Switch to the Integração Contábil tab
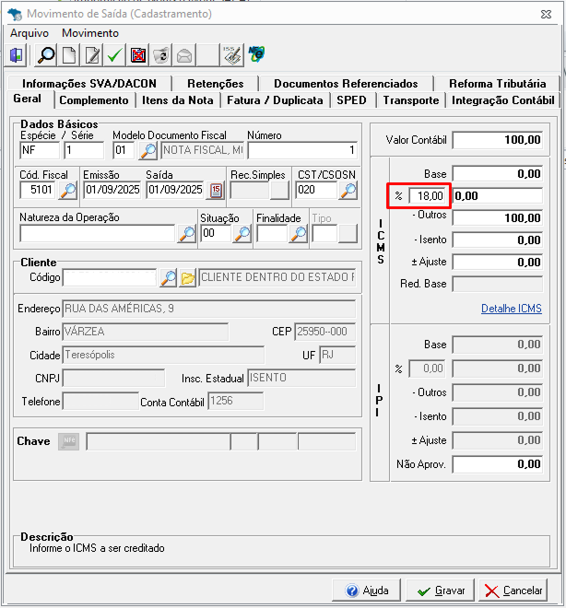 [x=503, y=100]
